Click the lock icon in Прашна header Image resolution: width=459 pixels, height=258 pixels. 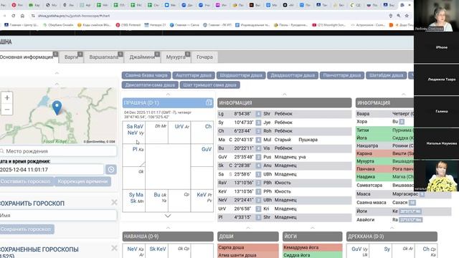pyautogui.click(x=209, y=102)
